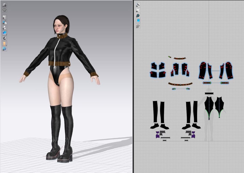Toggle Show 2D seamline pen eye icon
Image resolution: width=244 pixels, height=173 pixels.
(138, 5)
